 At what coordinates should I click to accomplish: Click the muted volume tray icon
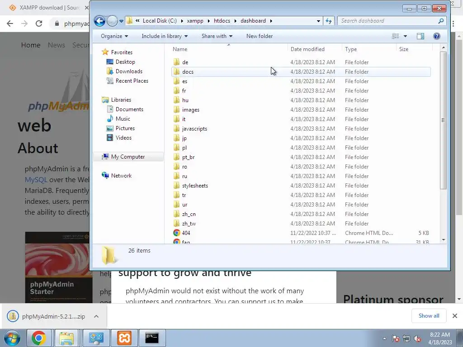[417, 339]
